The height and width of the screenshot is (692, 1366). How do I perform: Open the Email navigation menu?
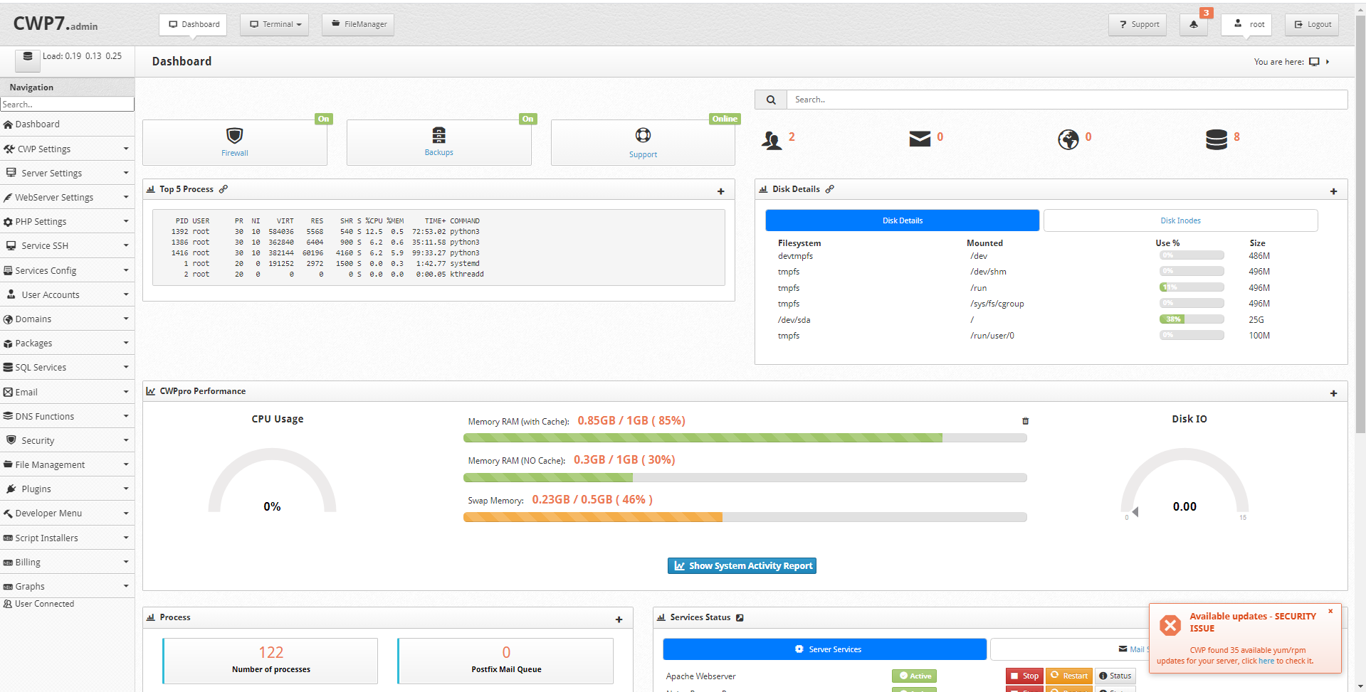(67, 392)
